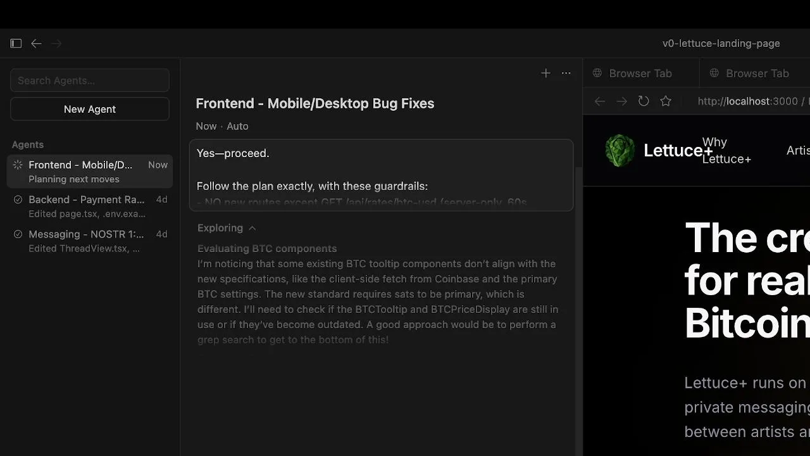Click the Lettuce+ logo image
This screenshot has width=810, height=456.
620,150
